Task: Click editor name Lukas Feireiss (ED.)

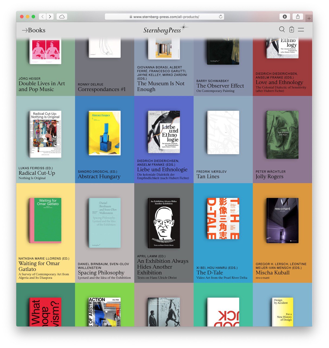Action: pos(36,168)
